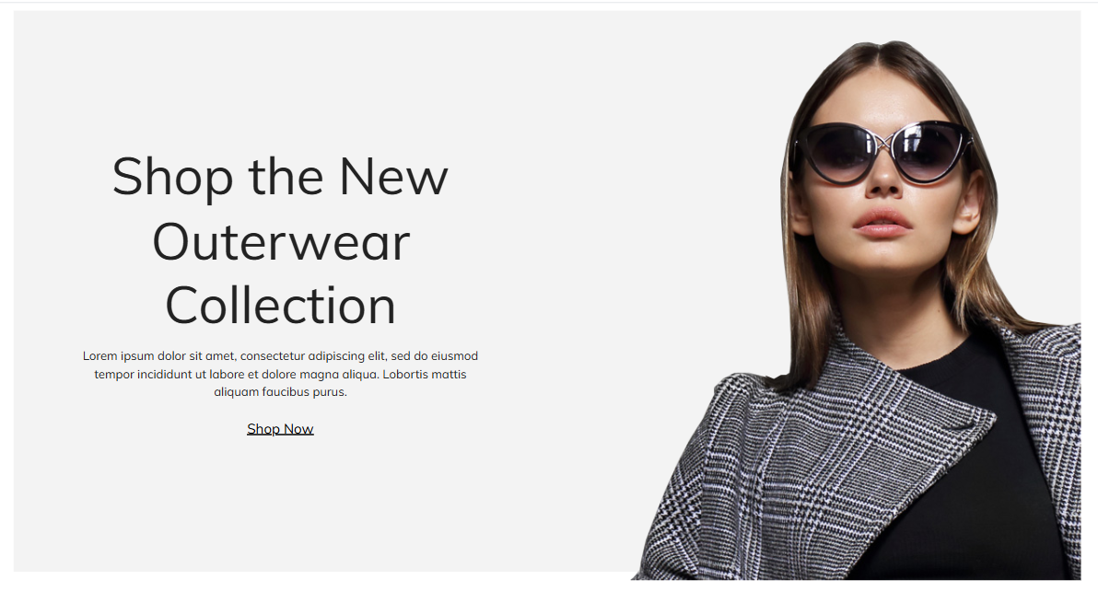Open the Shop Now link
Screen dimensions: 1098x592
(280, 429)
